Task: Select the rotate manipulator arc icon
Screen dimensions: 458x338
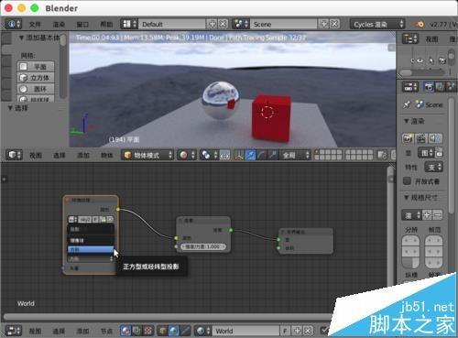Action: pos(261,155)
